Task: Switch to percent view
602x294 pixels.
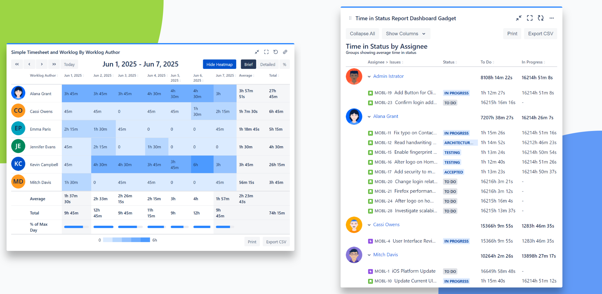Action: [x=285, y=64]
